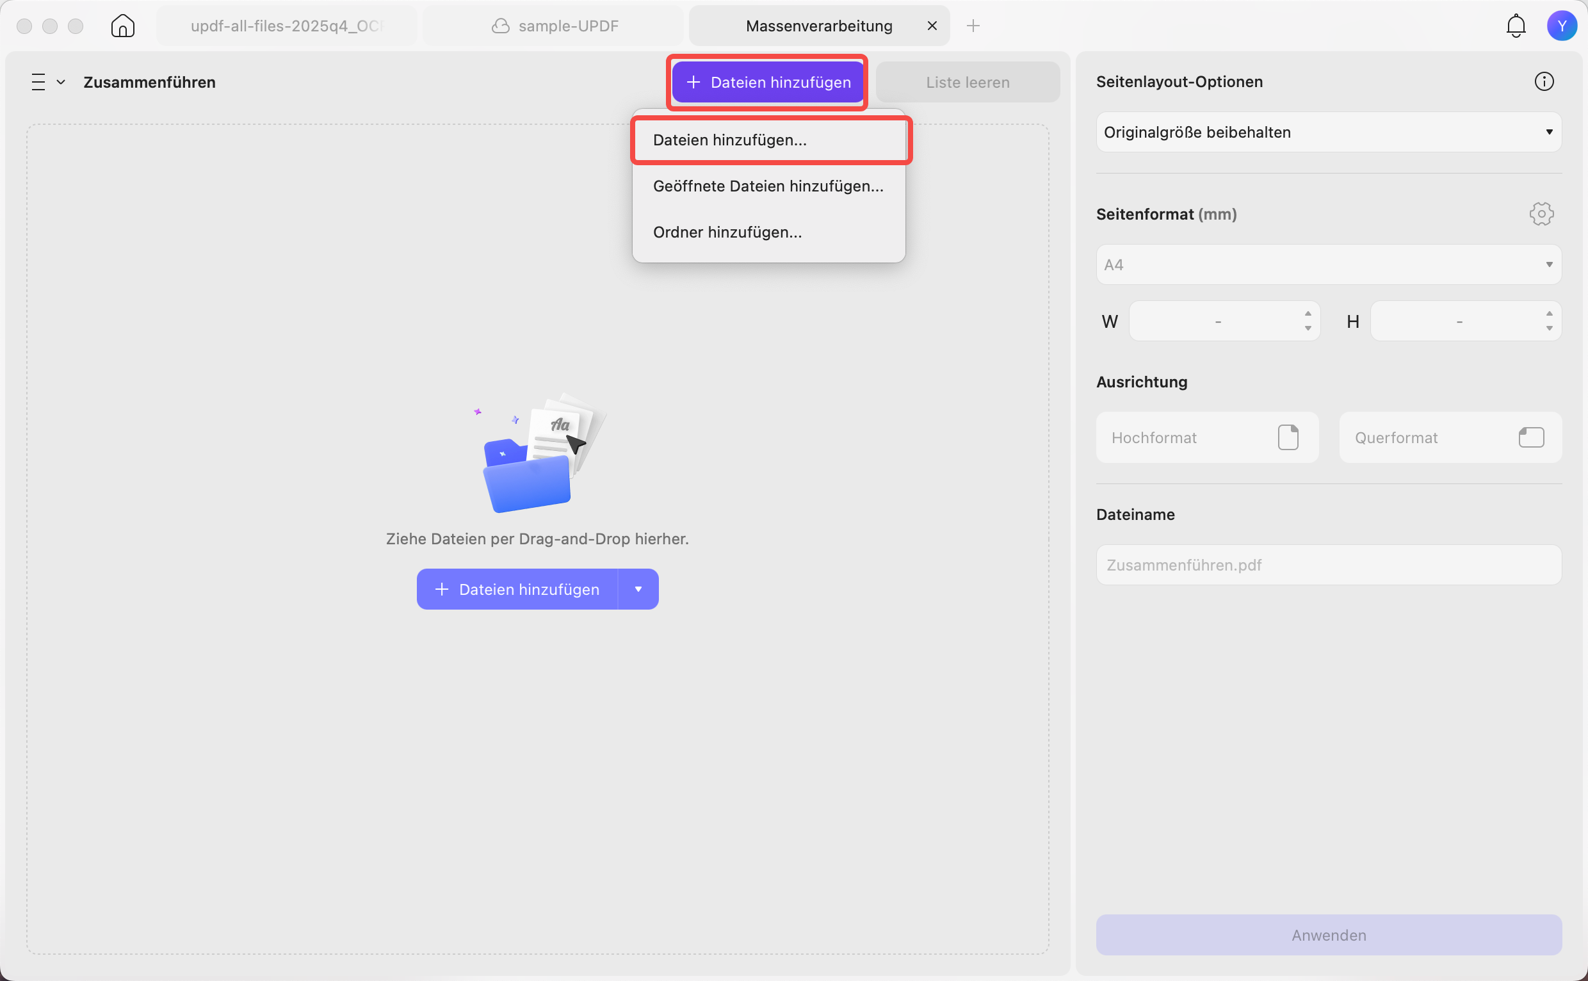1588x981 pixels.
Task: Expand arrow beside center Dateien hinzufügen button
Action: (638, 589)
